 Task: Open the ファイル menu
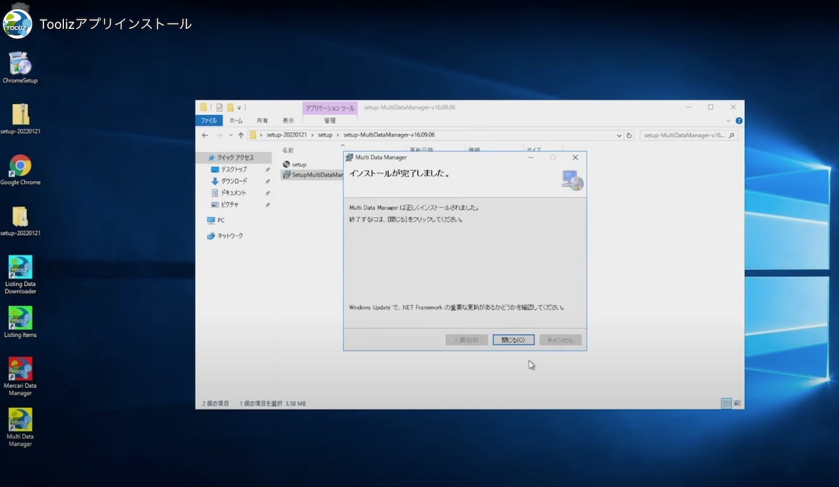tap(208, 120)
